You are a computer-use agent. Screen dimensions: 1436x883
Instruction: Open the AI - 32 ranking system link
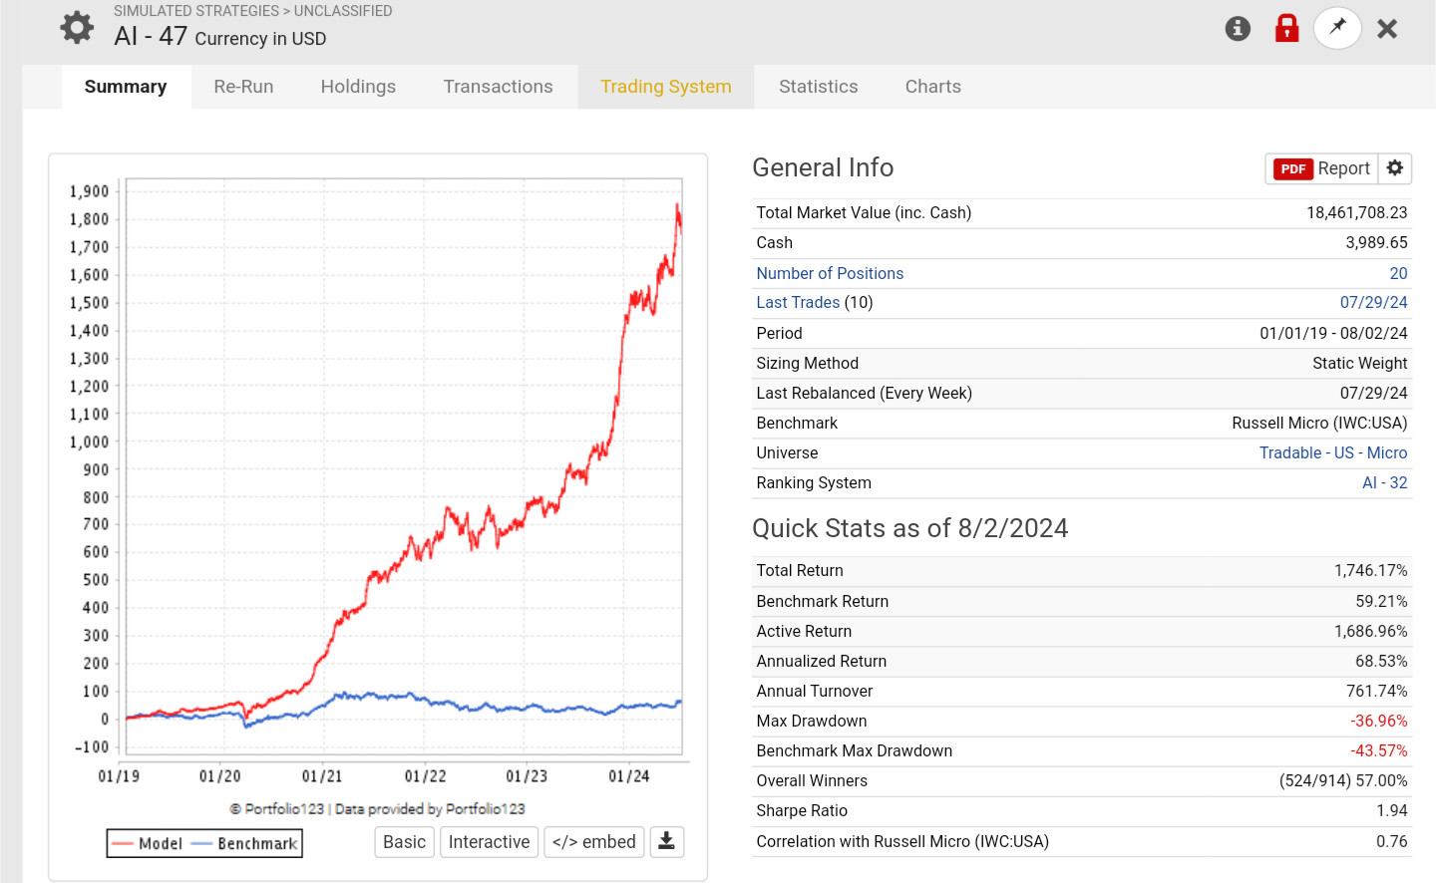pyautogui.click(x=1385, y=482)
